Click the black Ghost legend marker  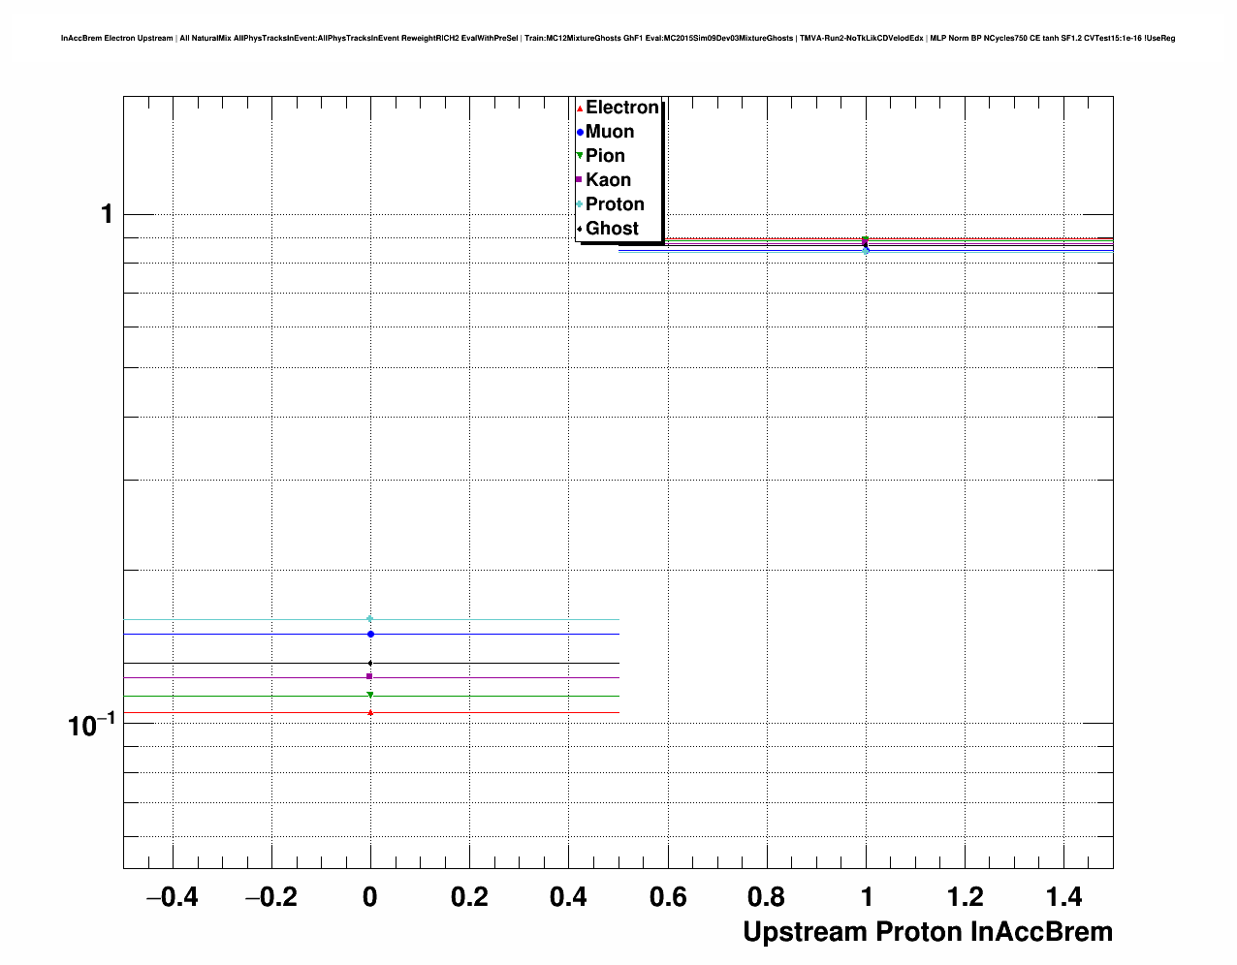(580, 229)
